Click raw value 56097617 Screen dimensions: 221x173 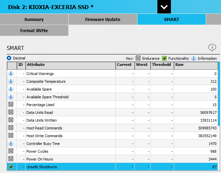[208, 113]
